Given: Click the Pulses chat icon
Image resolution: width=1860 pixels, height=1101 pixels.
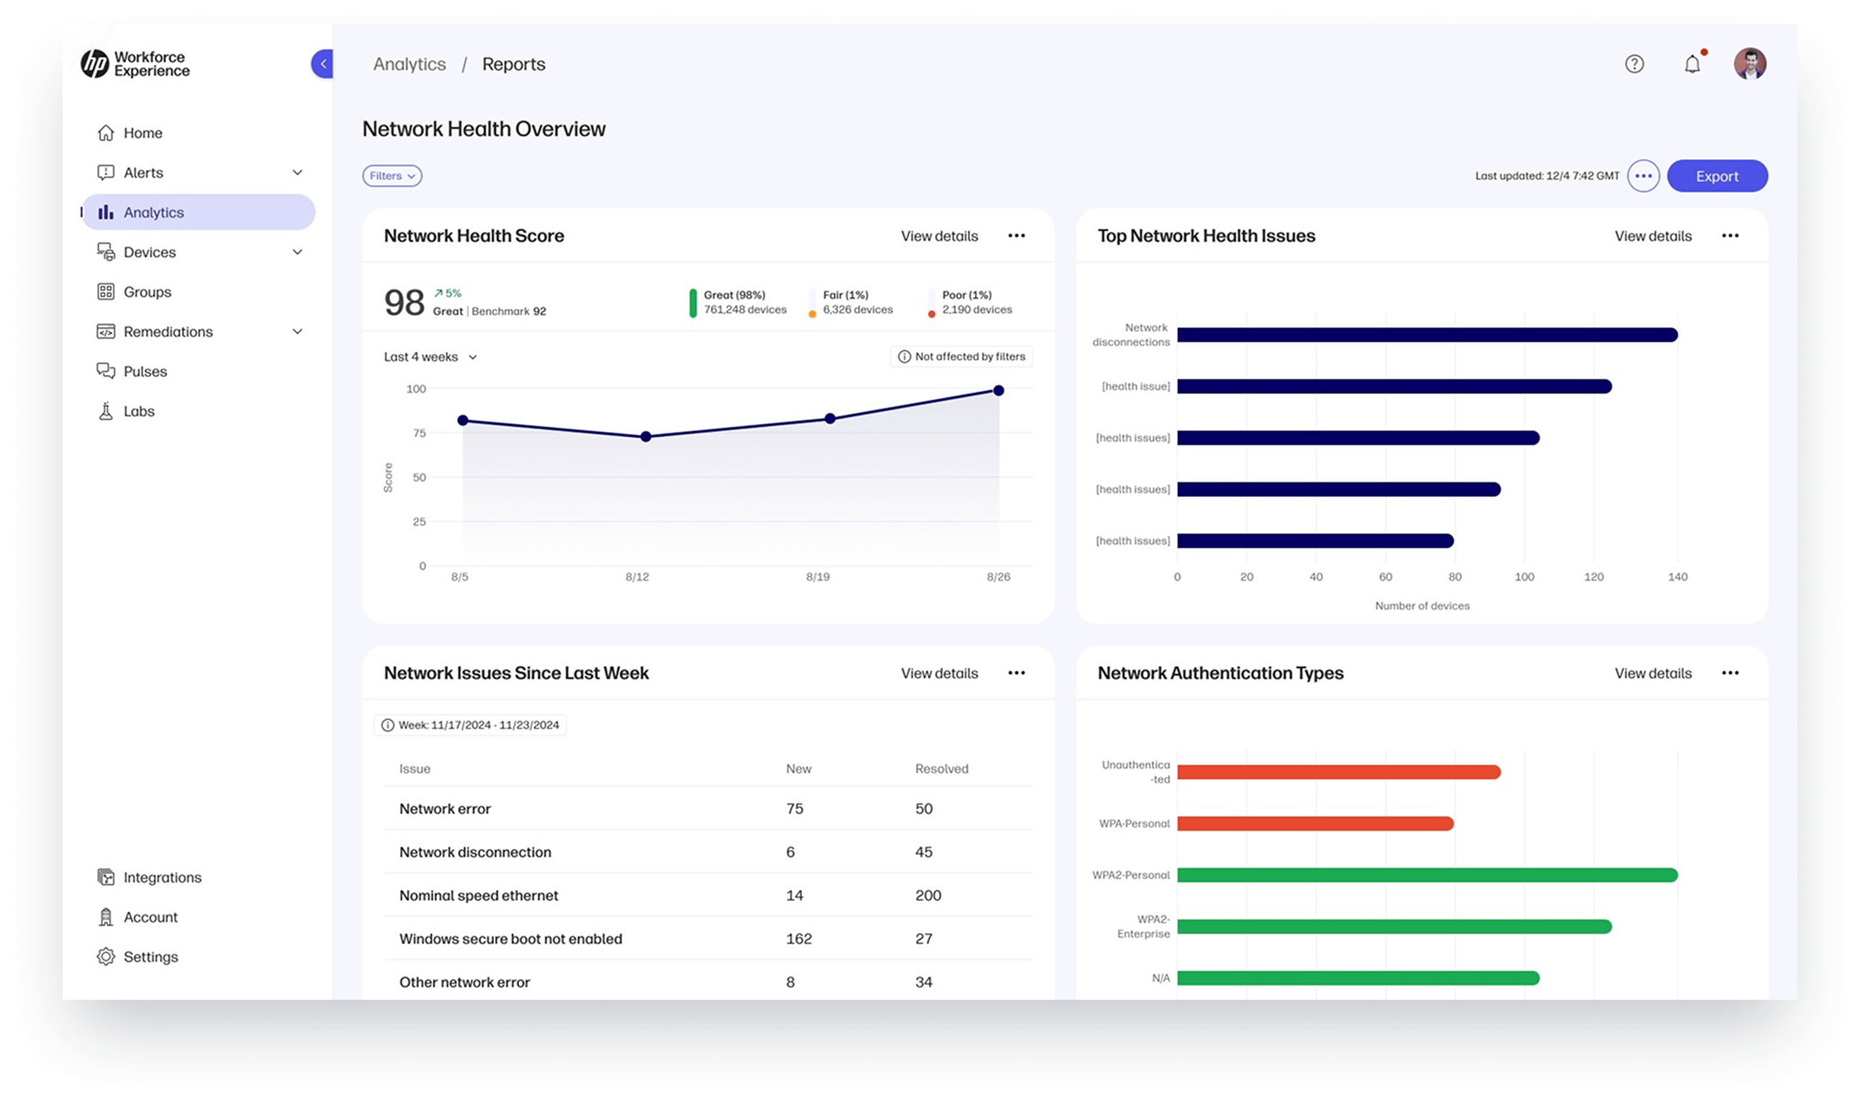Looking at the screenshot, I should click(106, 371).
